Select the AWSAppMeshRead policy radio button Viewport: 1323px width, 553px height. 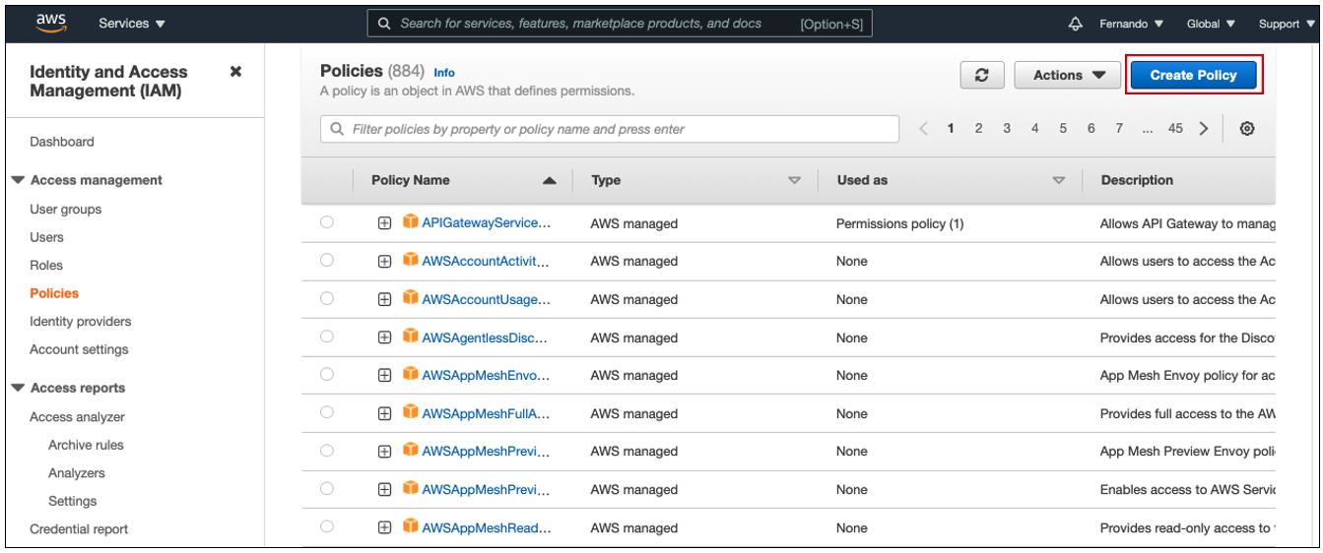click(x=327, y=526)
